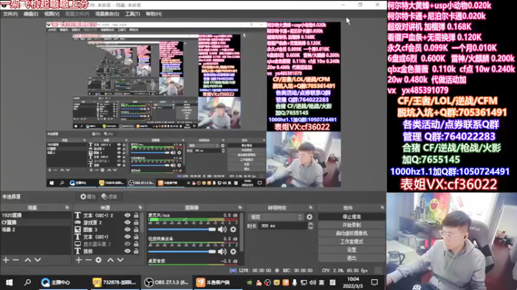Screen dimensions: 517x290
Task: Toggle lock on 显示器采集 2 source
Action: 136,244
